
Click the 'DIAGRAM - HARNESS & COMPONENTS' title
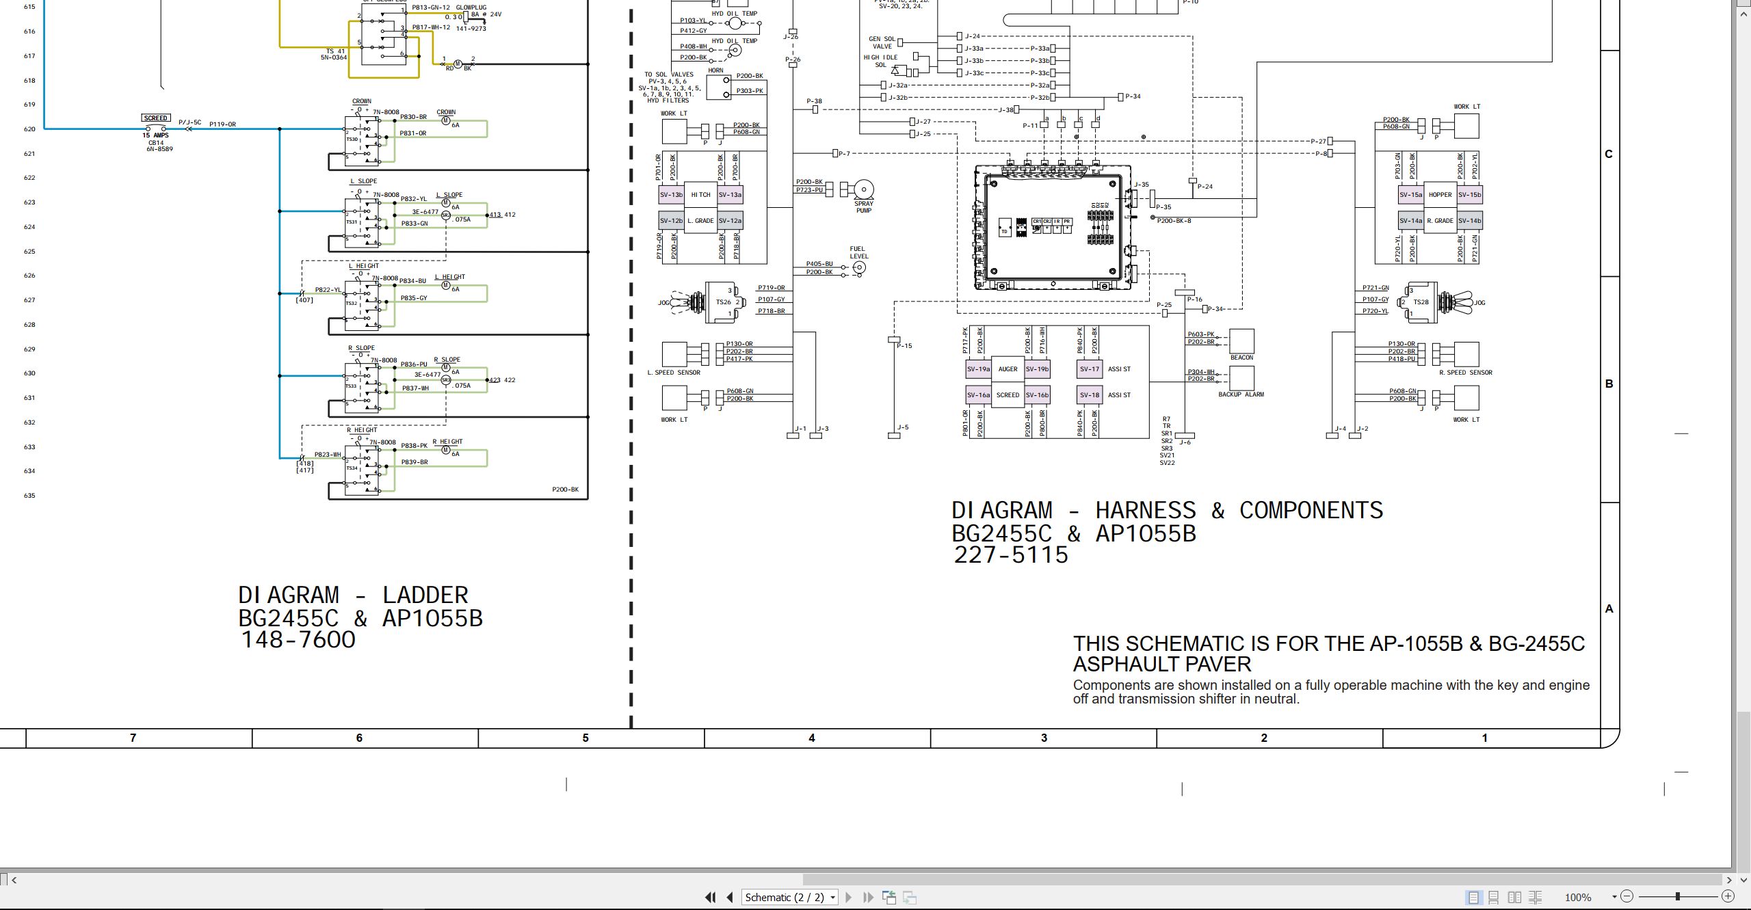click(1167, 510)
